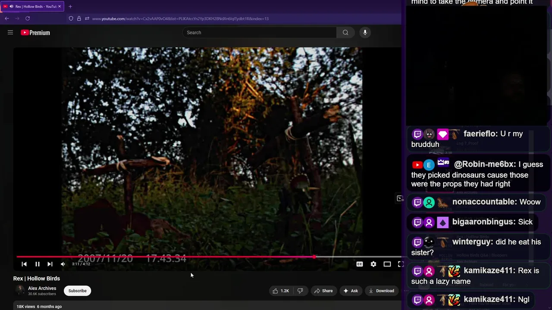Click the 30.6K subscribers text
Viewport: 552px width, 310px height.
[42, 294]
